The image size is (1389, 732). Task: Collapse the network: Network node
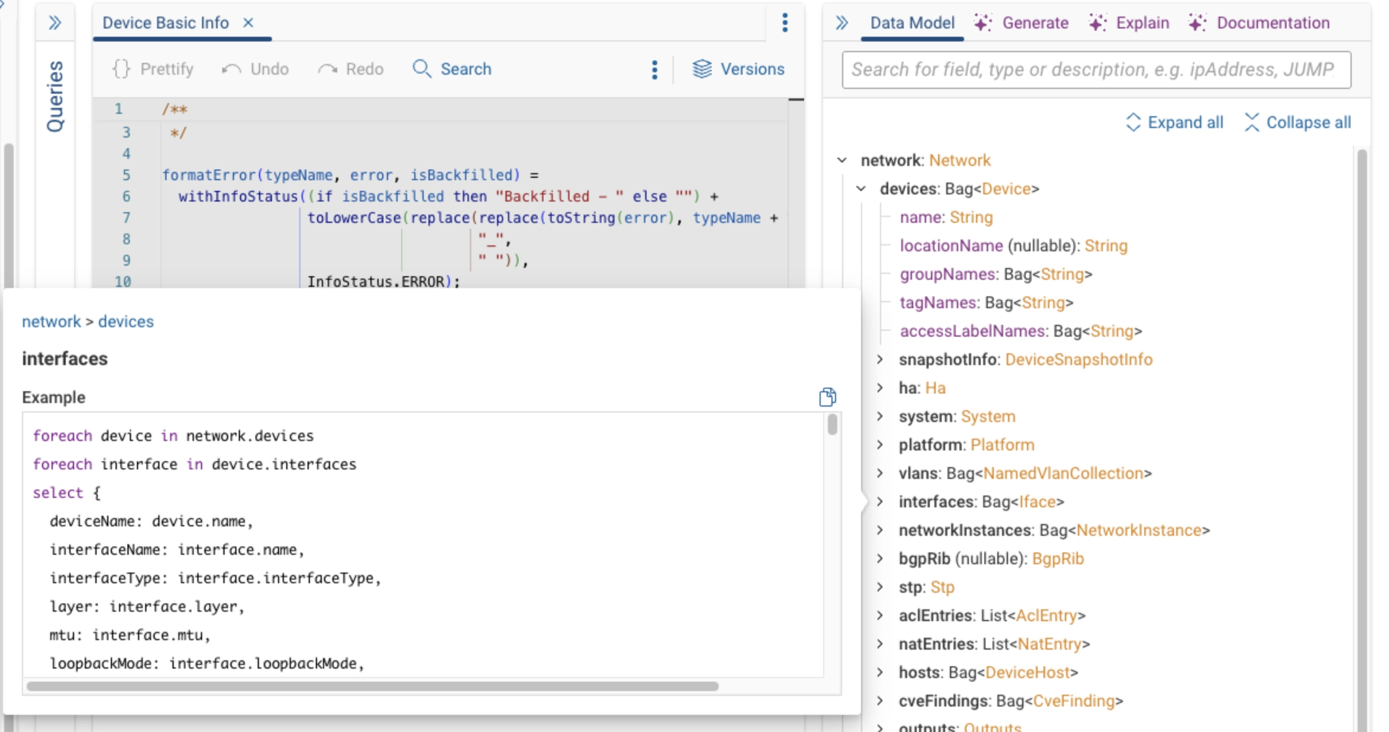coord(842,160)
